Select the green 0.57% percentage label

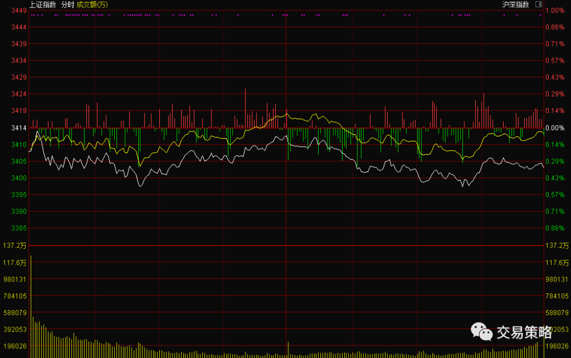pos(555,195)
